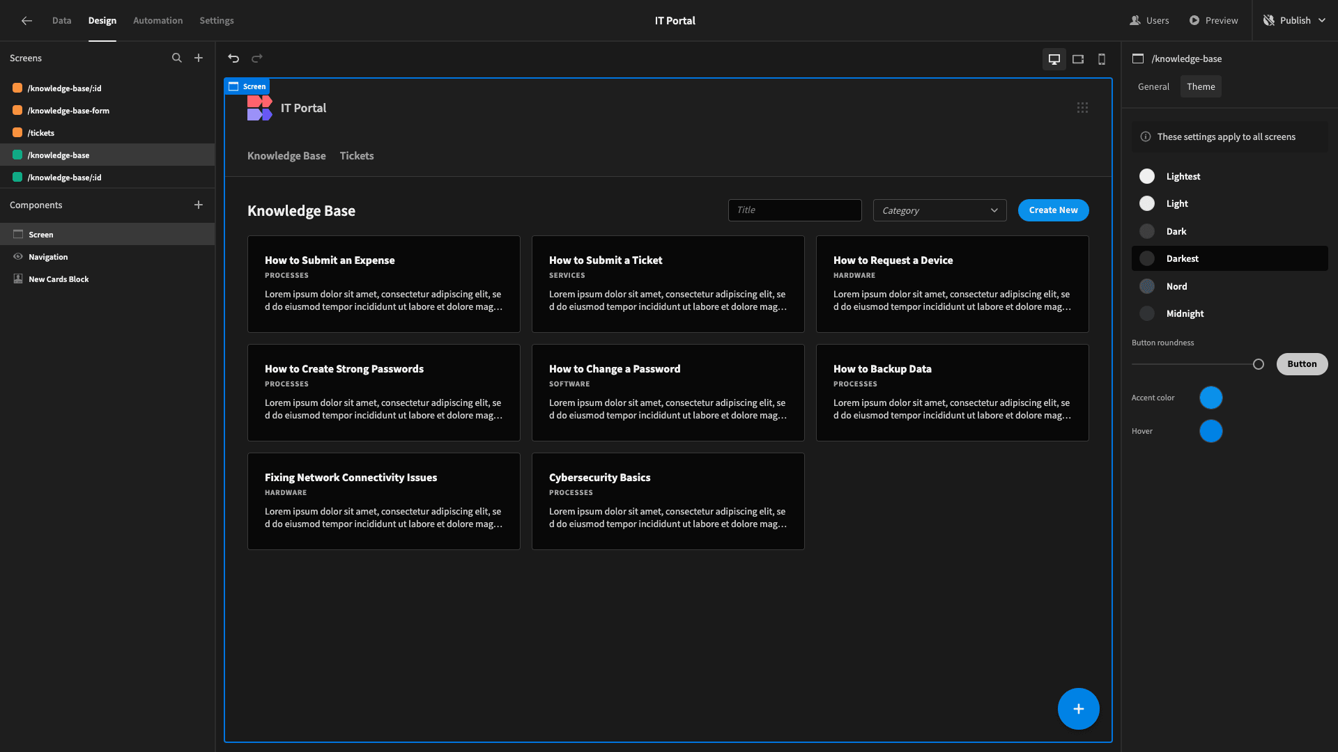This screenshot has height=752, width=1338.
Task: Open the Settings tab
Action: click(217, 21)
